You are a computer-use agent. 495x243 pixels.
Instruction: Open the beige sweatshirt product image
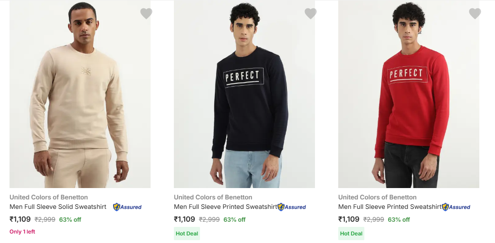[x=80, y=95]
